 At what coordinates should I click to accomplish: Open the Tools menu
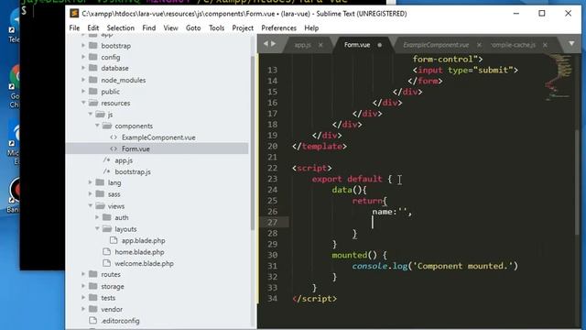pos(216,28)
